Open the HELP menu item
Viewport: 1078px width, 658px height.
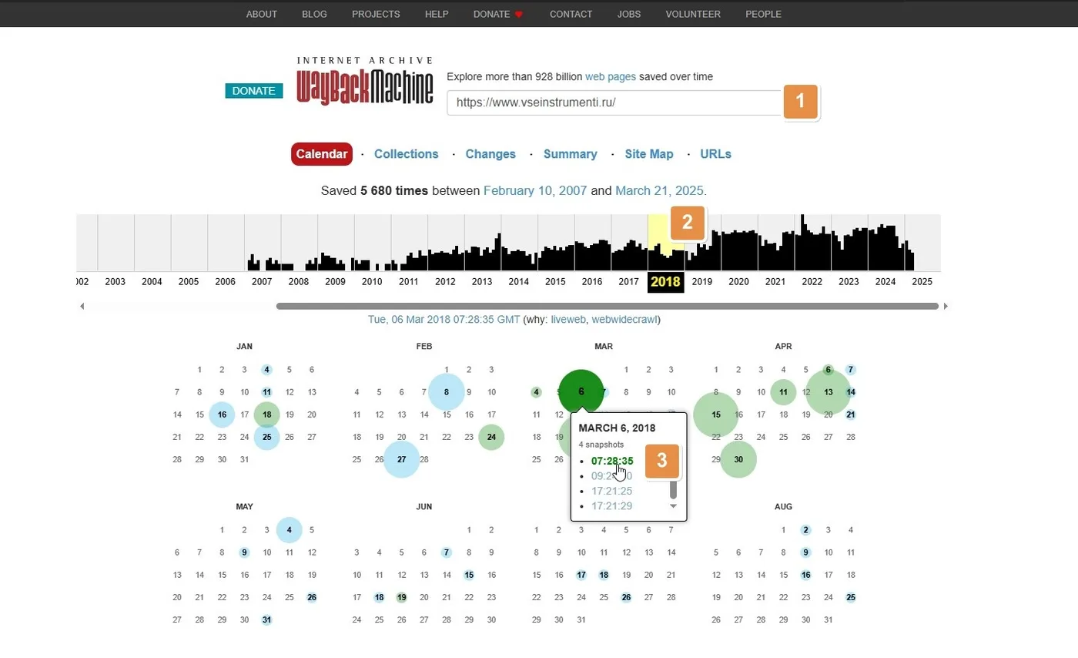(437, 14)
